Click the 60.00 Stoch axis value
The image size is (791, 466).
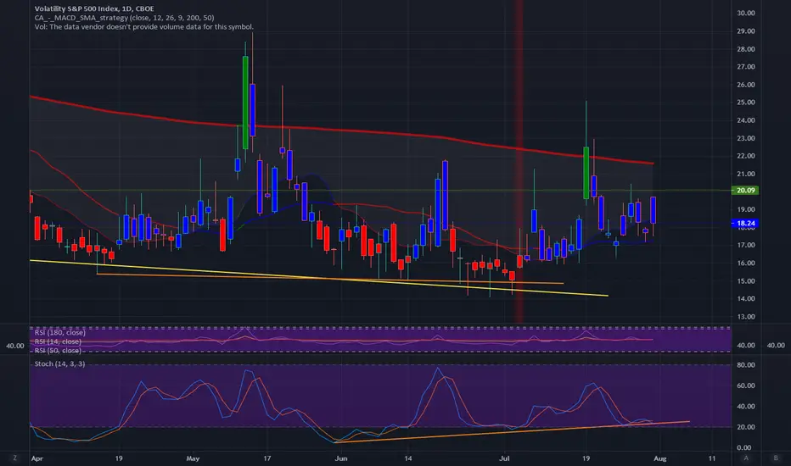pos(746,386)
